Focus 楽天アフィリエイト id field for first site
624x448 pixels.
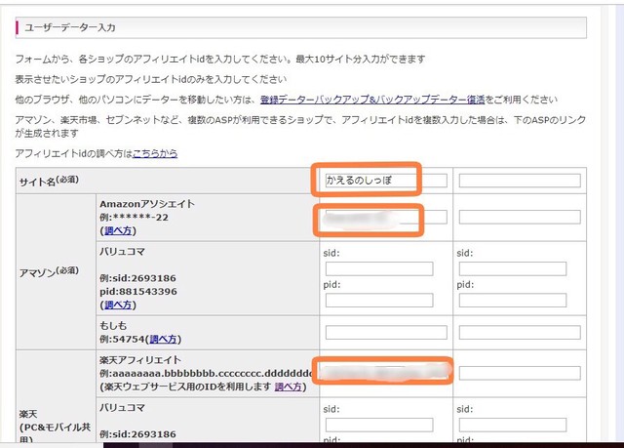pos(386,373)
